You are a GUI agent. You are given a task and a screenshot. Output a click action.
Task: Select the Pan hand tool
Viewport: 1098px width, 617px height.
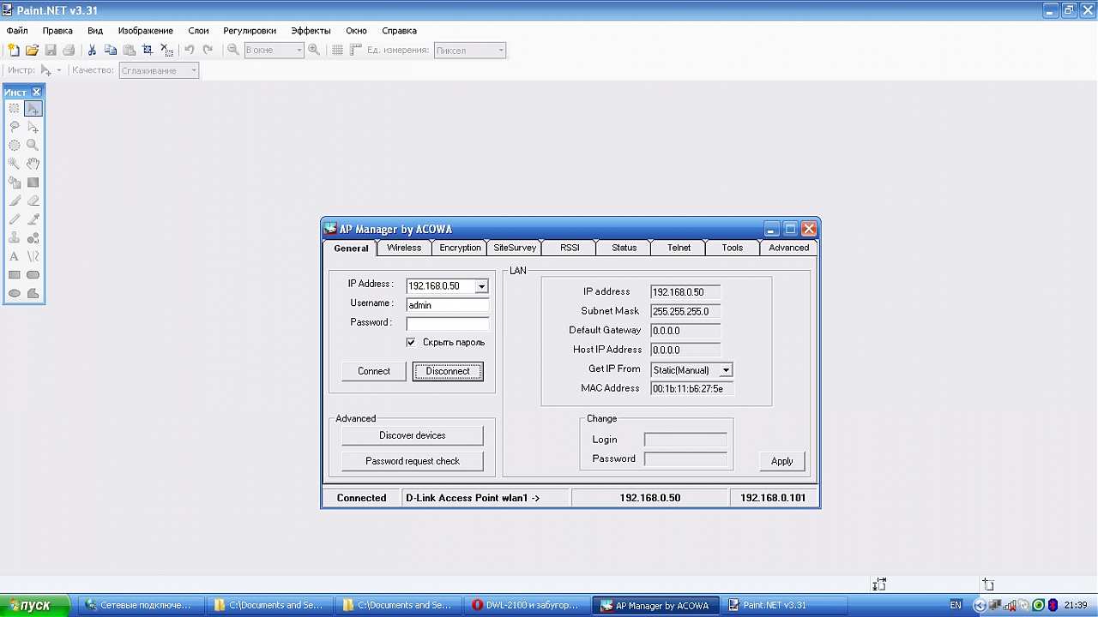pos(33,164)
